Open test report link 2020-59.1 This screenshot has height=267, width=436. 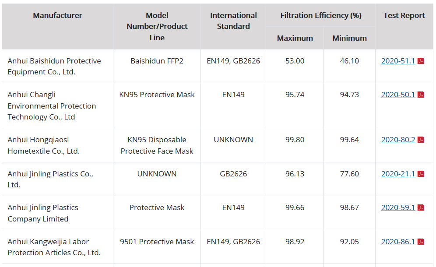coord(398,208)
